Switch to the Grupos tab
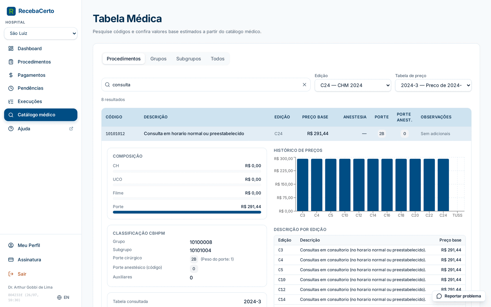 tap(158, 59)
